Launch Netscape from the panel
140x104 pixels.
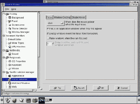42,100
